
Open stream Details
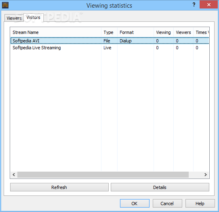coord(160,187)
